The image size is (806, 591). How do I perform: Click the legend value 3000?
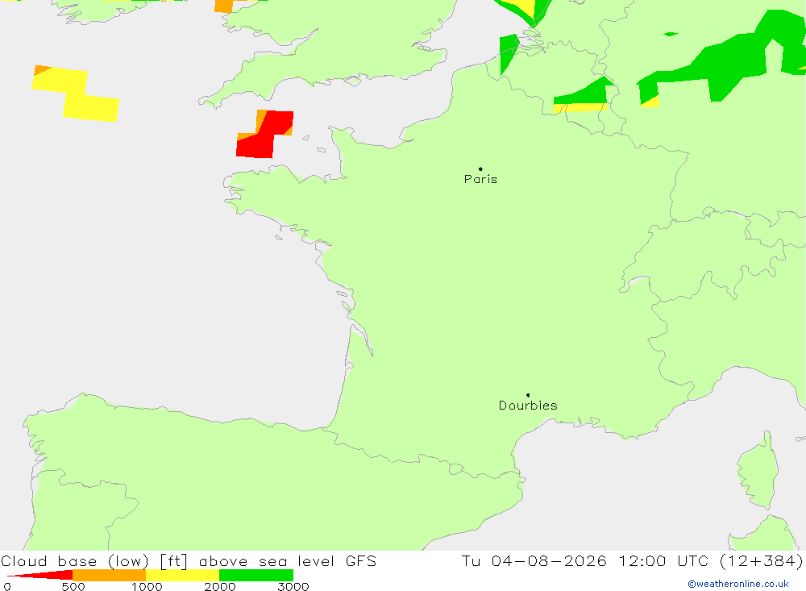293,587
